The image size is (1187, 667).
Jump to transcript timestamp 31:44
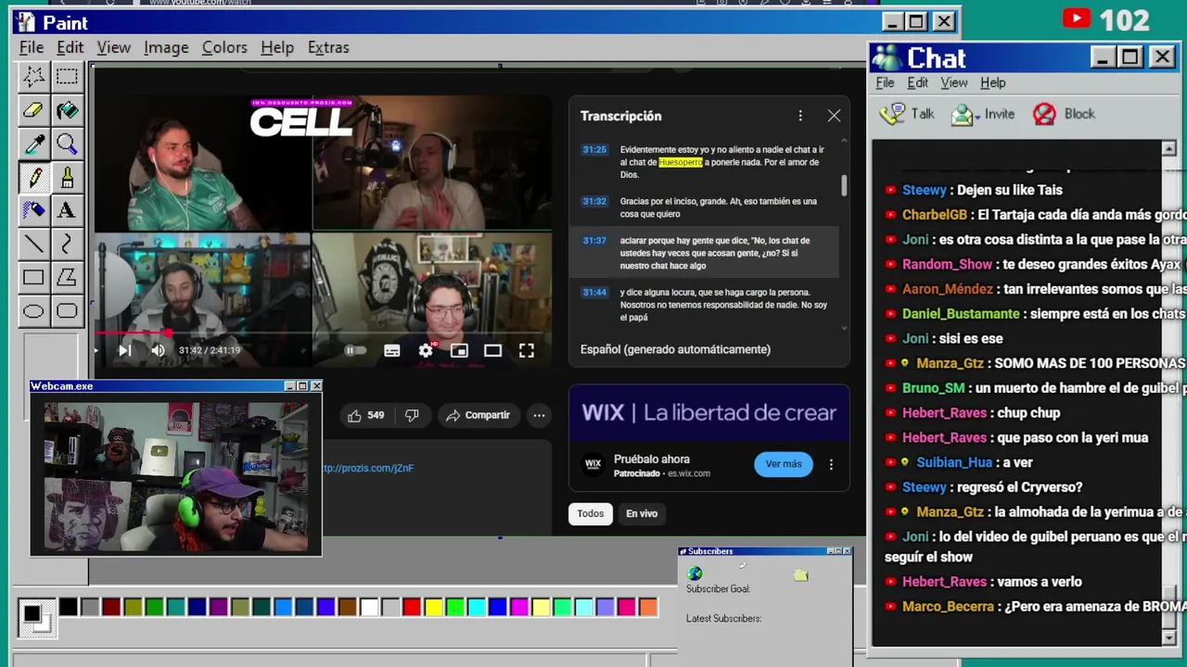[x=594, y=292]
